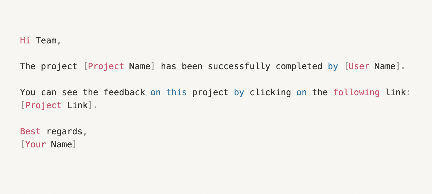Click the word "Team" in the greeting
The image size is (432, 194).
[46, 41]
